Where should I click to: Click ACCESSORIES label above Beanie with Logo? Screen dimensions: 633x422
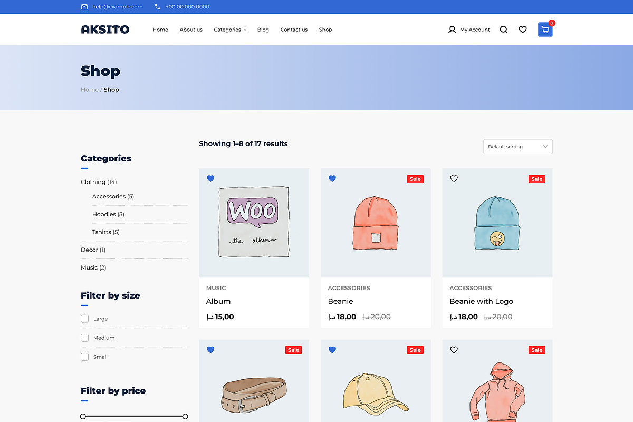click(471, 288)
